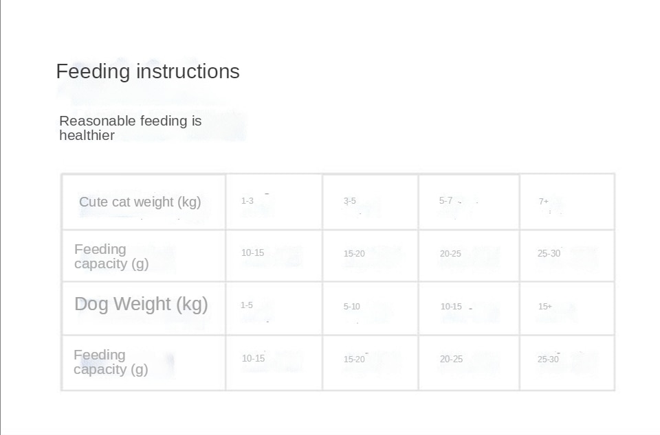
Task: Select the 1-5 dog weight cell
Action: pyautogui.click(x=247, y=305)
